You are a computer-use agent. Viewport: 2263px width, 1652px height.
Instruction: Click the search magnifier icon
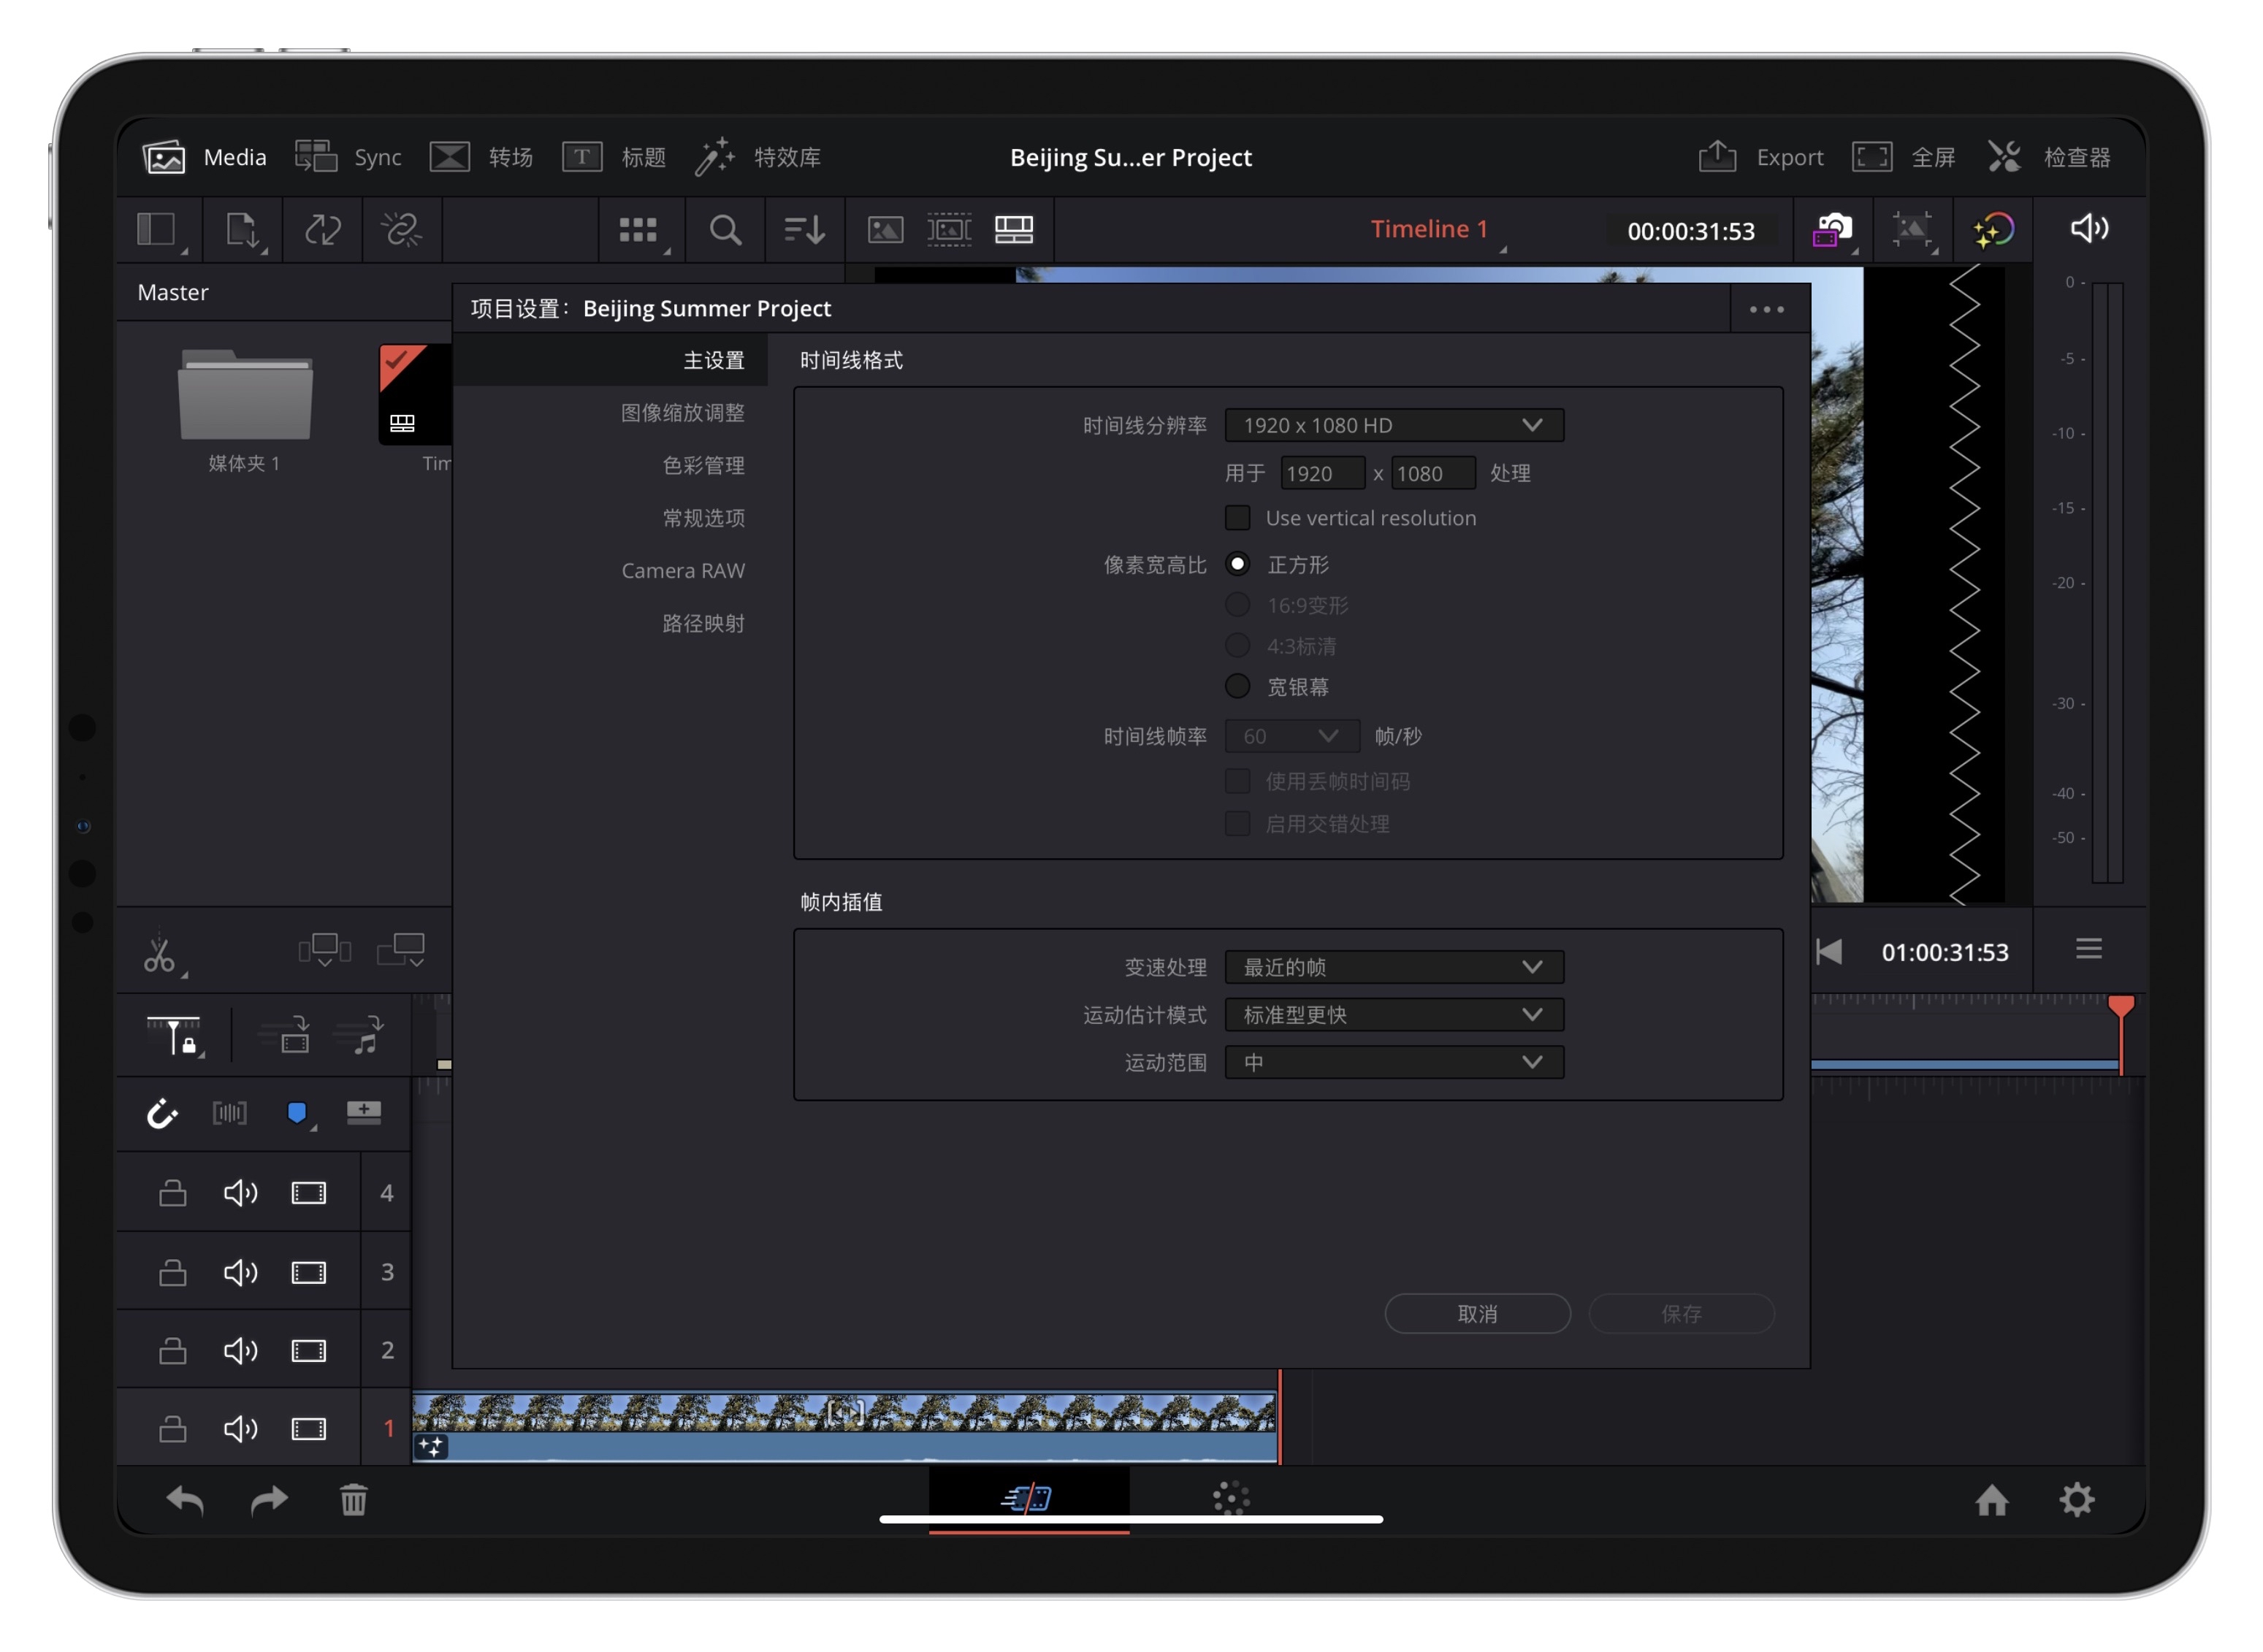(725, 230)
